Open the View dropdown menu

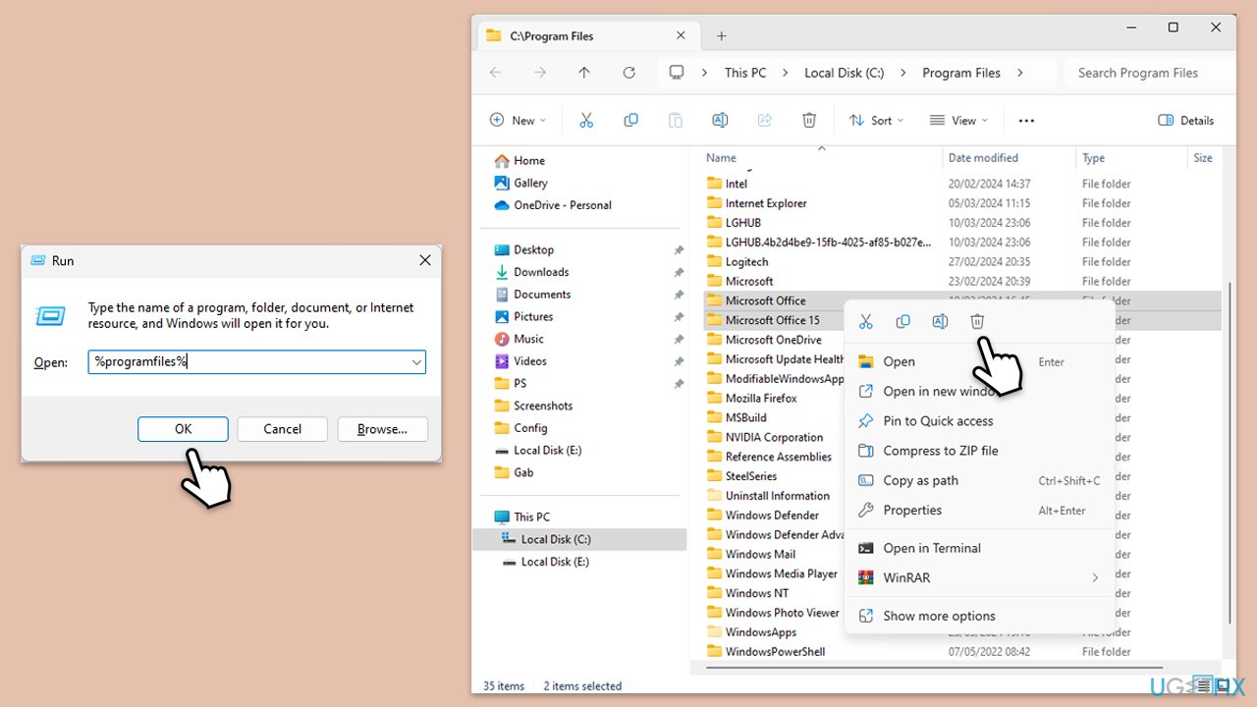[x=958, y=121]
